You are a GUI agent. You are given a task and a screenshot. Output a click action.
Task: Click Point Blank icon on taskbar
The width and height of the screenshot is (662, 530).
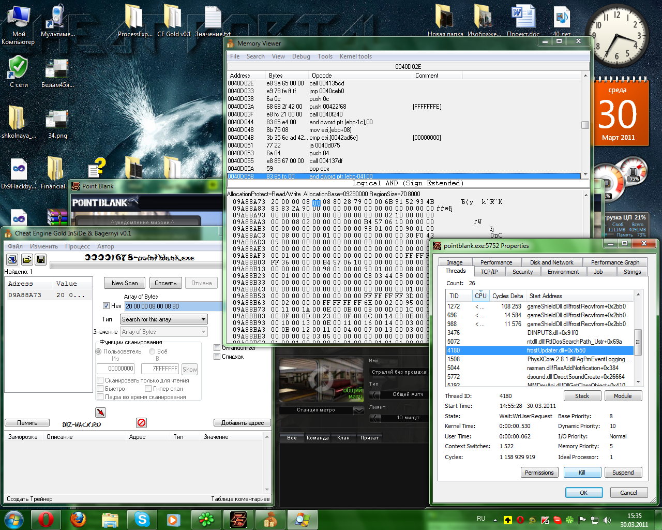[238, 519]
